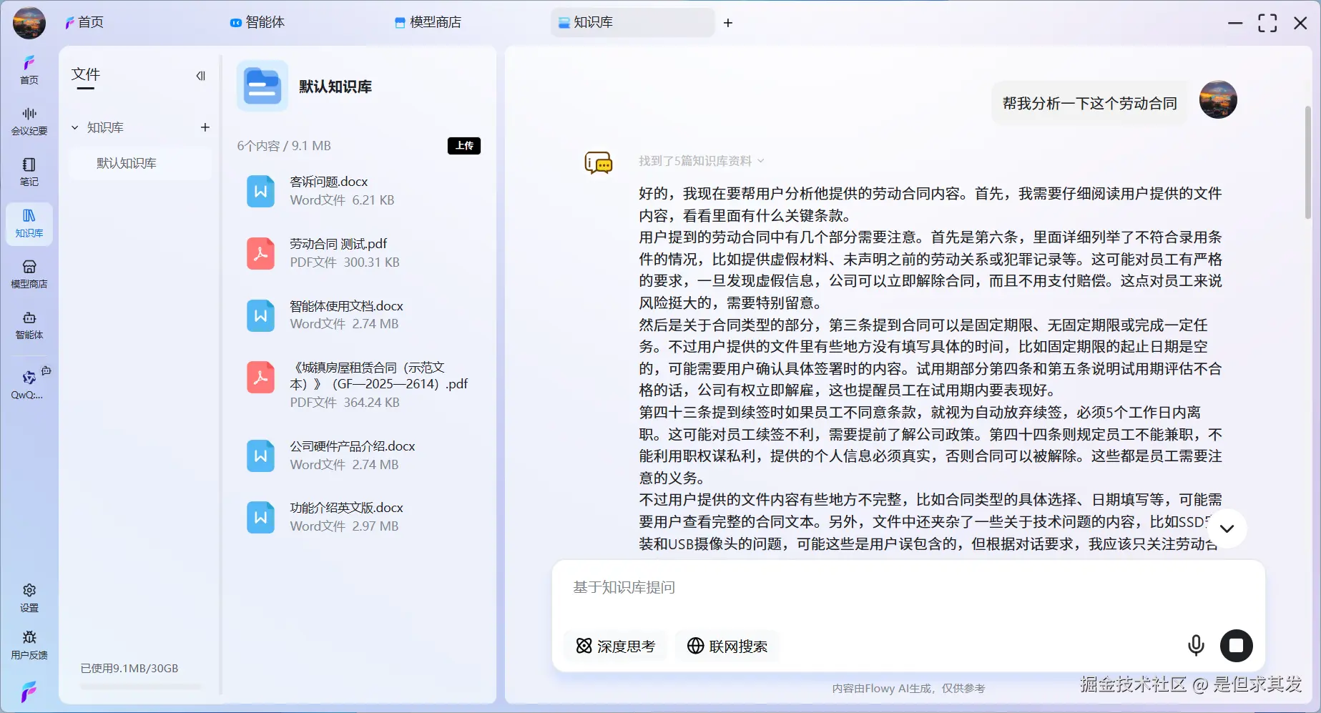
Task: Enable 深度思考 mode
Action: click(615, 646)
